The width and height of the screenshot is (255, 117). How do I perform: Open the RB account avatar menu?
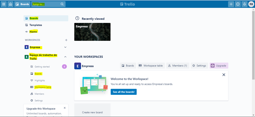251,4
